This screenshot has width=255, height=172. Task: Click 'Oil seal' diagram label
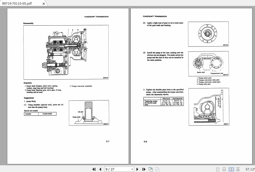(81, 112)
